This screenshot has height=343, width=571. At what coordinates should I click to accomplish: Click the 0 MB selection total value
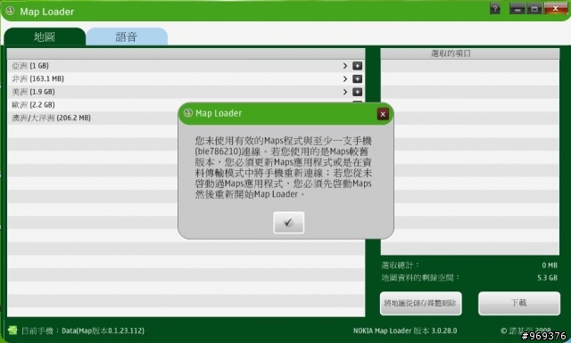coord(550,265)
